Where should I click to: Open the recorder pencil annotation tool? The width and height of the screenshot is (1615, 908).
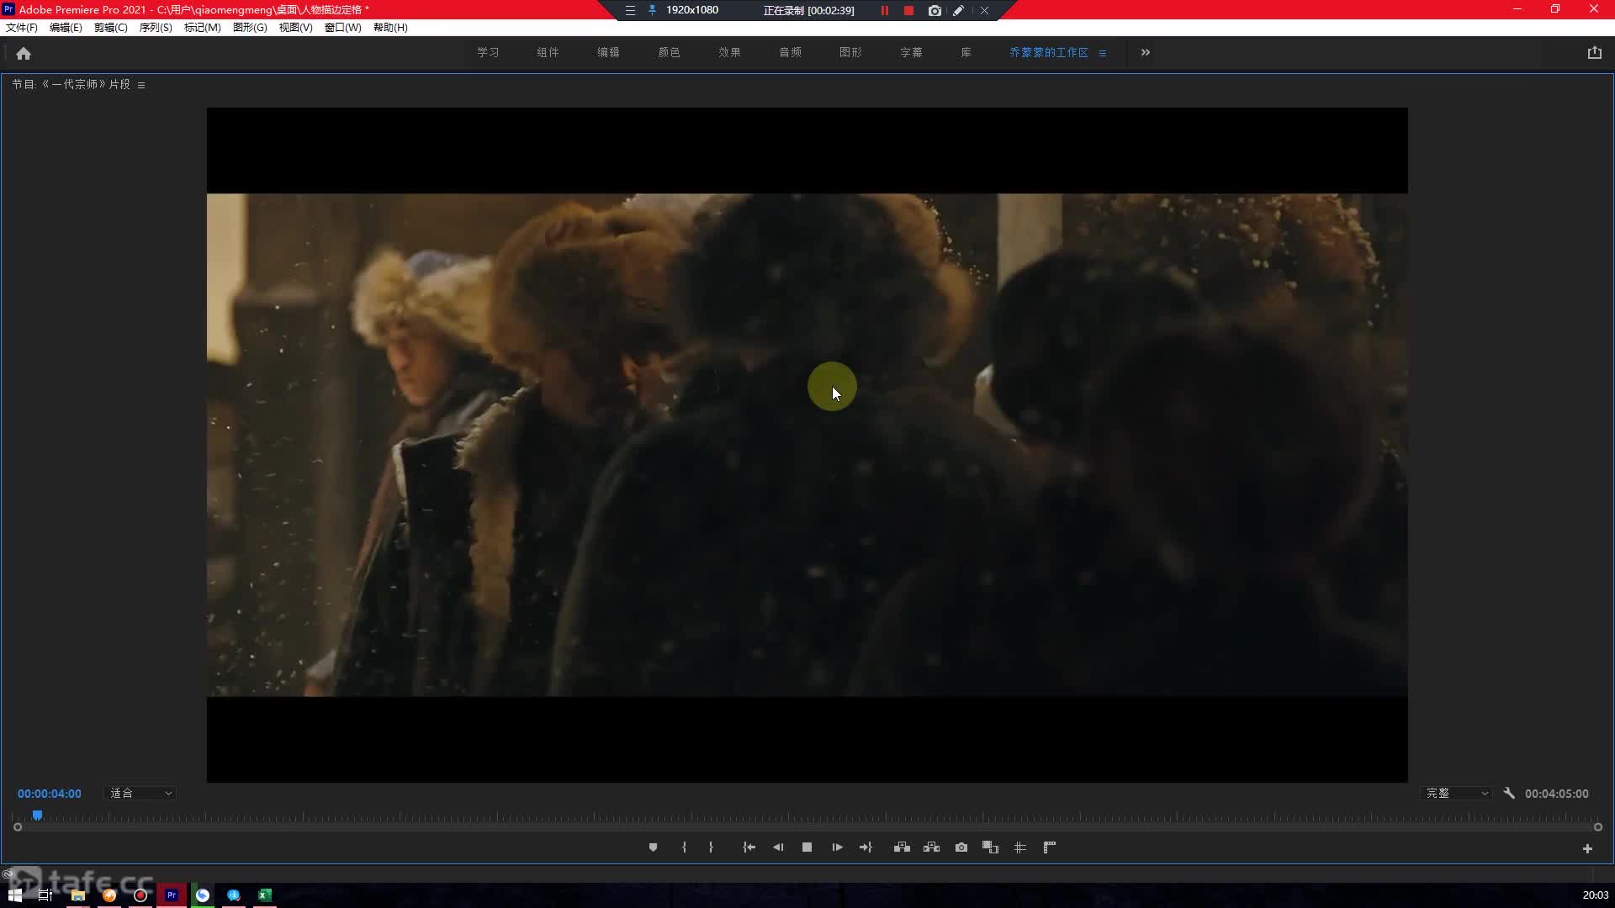(x=958, y=10)
